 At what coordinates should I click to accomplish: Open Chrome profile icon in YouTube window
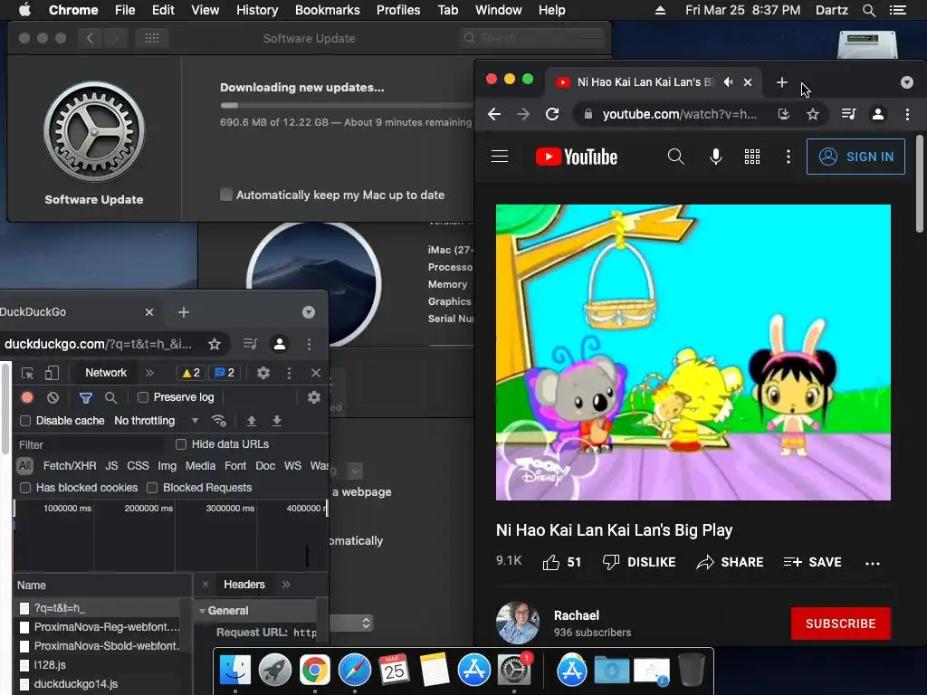[878, 114]
